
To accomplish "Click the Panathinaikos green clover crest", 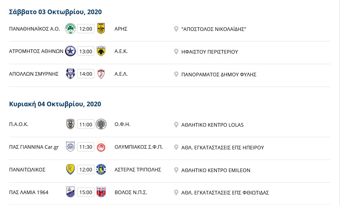I will (71, 29).
